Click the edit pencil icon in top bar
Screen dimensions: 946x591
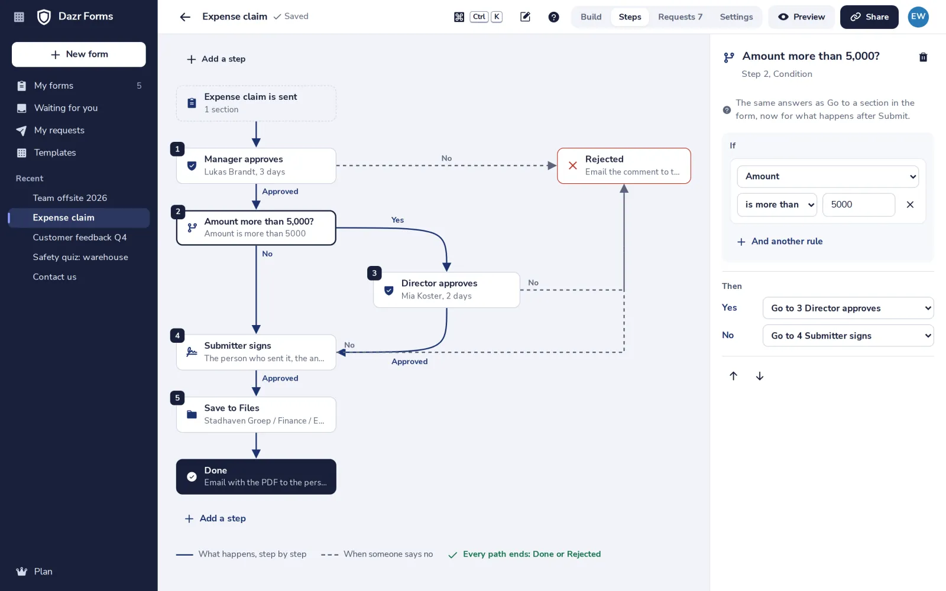525,17
